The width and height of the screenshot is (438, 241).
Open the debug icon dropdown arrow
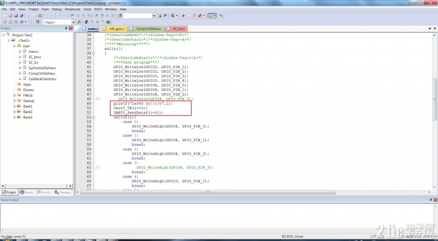(177, 16)
